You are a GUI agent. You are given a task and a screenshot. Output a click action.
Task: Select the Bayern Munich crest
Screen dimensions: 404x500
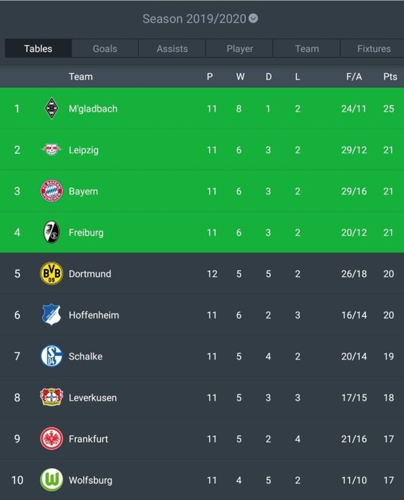[x=51, y=191]
